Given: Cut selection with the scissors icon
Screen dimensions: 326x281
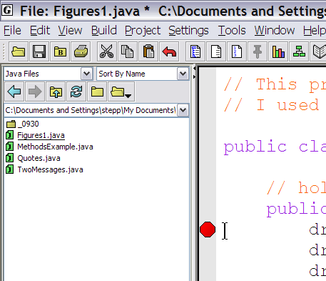Looking at the screenshot, I should 107,51.
